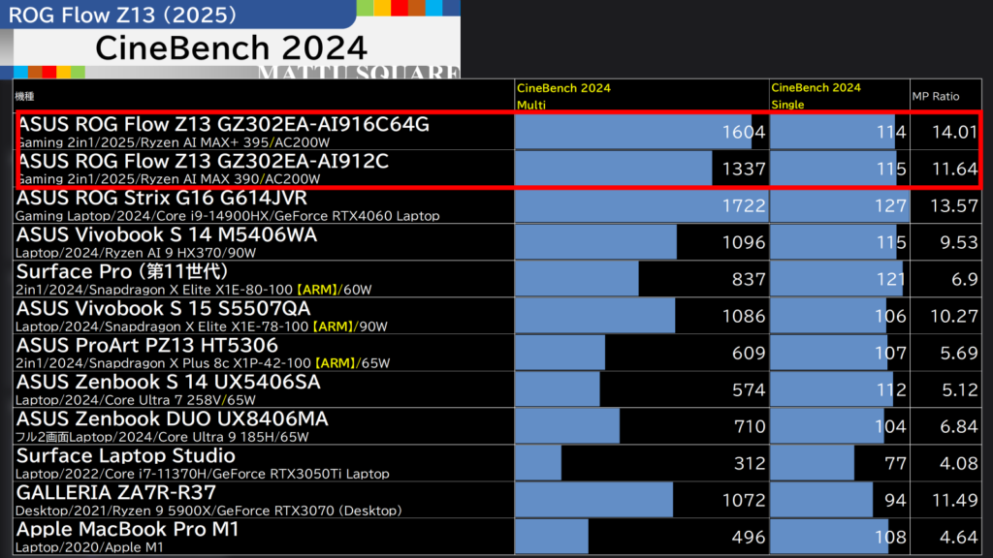Select the "ASUS Zenbook S 14 UX5406SA" model name

(168, 382)
